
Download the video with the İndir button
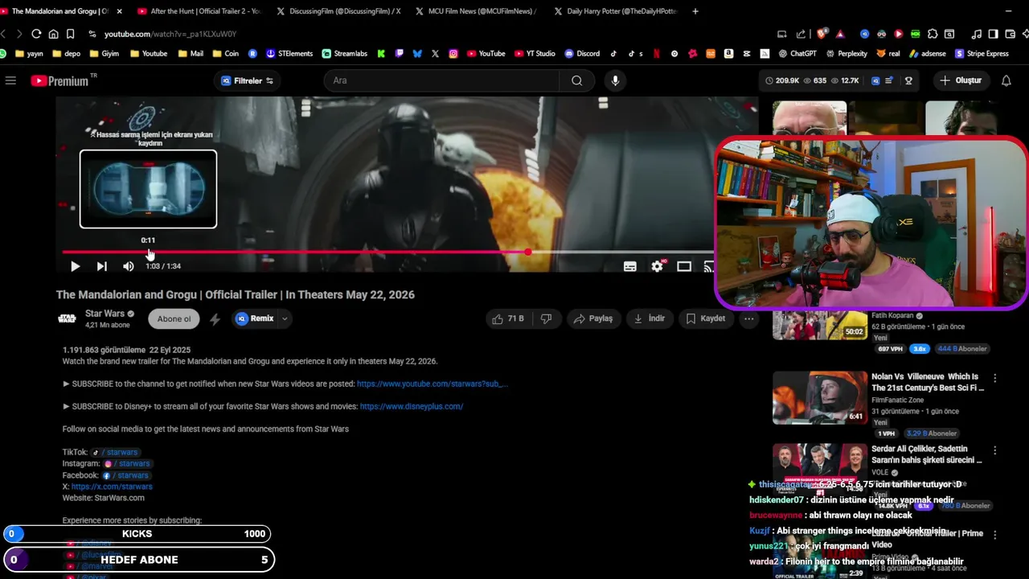[650, 318]
